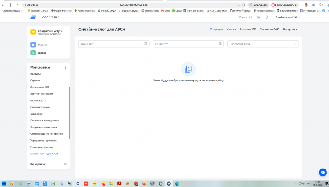The image size is (329, 187).
Task: Open the Продукты и услуги cart icon
Action: (x=33, y=32)
